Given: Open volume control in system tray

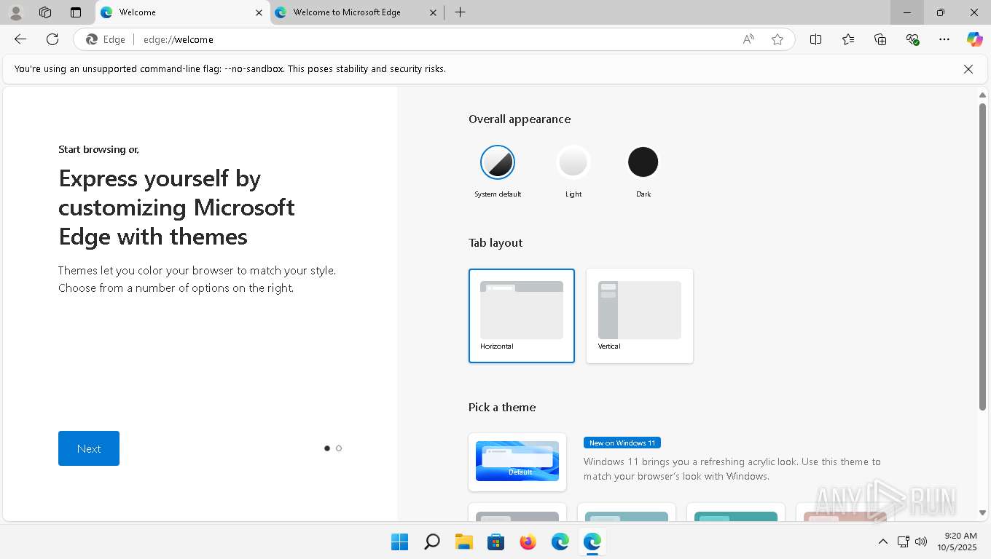Looking at the screenshot, I should 921,542.
